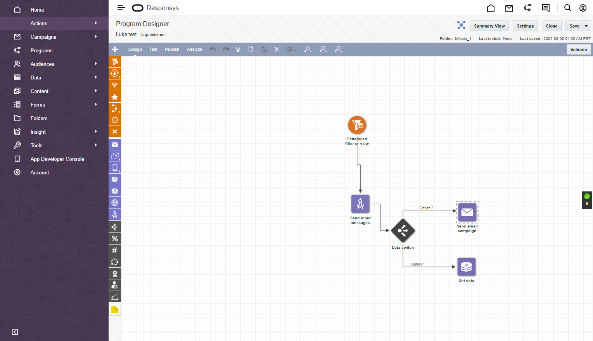Select the yellow note icon in palette
This screenshot has width=593, height=341.
coord(115,309)
